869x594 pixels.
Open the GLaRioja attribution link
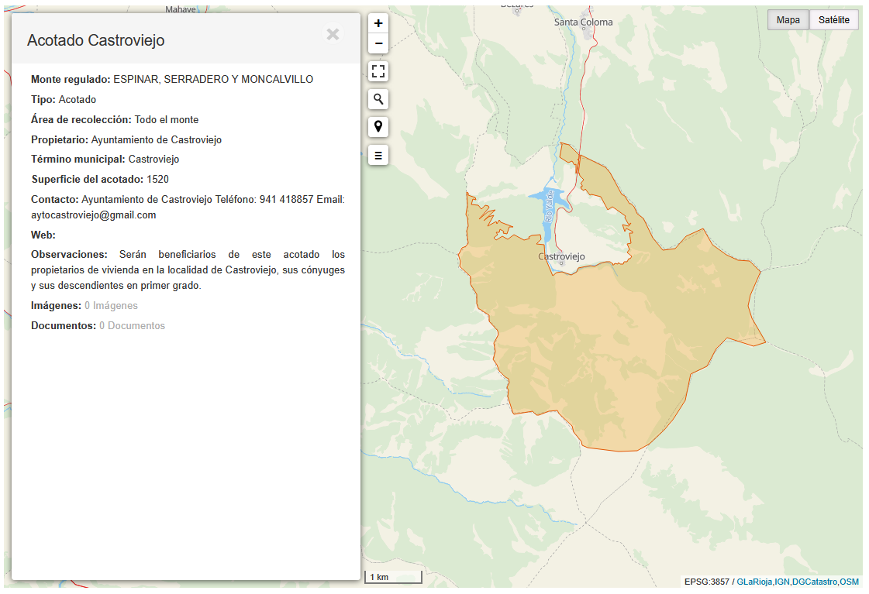(754, 582)
